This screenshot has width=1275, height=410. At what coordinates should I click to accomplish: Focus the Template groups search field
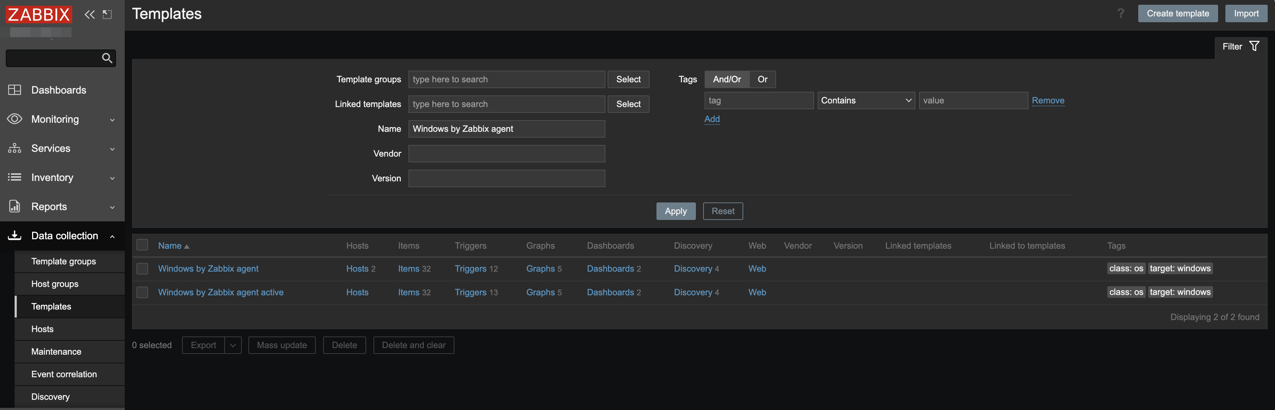506,79
